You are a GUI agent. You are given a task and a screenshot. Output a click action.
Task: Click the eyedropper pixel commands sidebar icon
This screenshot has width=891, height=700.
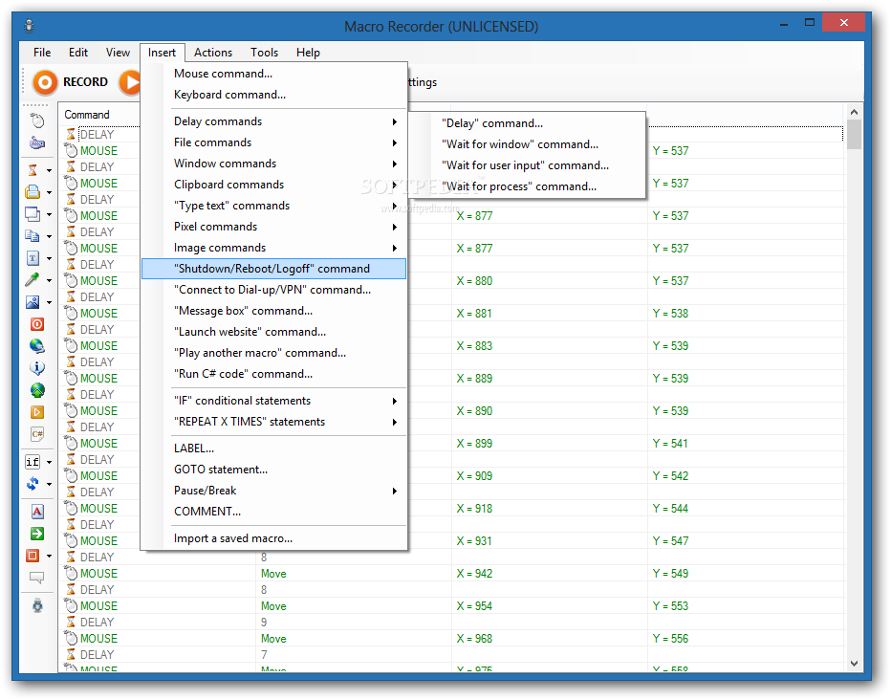(33, 279)
